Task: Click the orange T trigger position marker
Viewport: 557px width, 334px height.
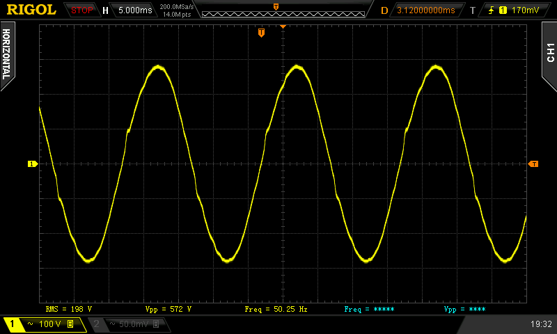Action: (x=261, y=33)
